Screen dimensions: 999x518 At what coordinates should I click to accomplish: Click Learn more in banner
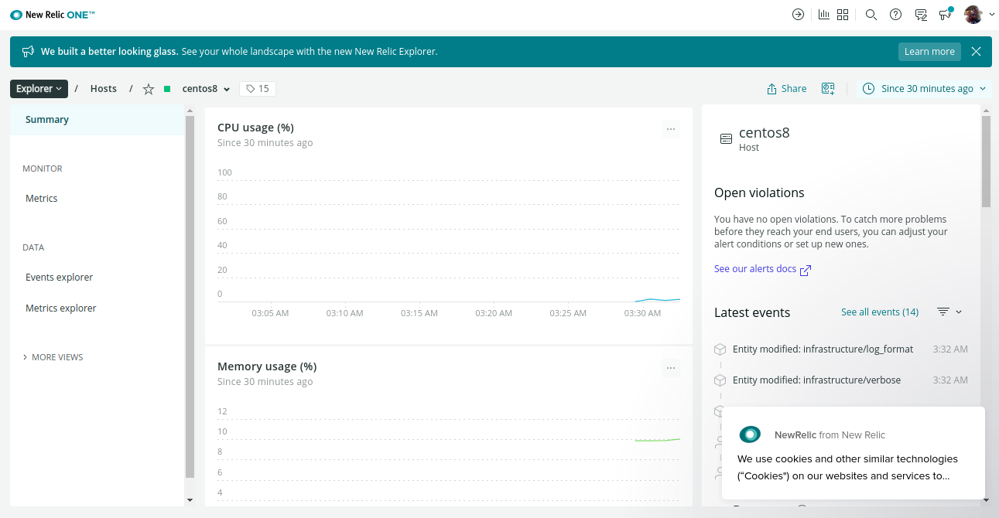[x=929, y=52]
